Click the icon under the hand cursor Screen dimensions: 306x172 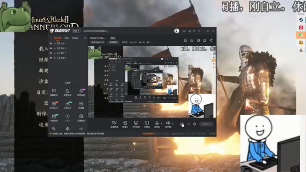[x=182, y=124]
